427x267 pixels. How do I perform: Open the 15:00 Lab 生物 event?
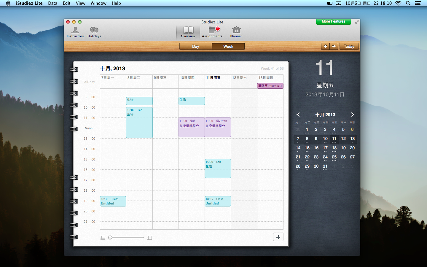coord(218,169)
